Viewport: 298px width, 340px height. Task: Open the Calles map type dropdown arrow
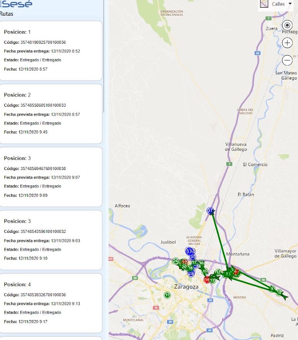[290, 4]
